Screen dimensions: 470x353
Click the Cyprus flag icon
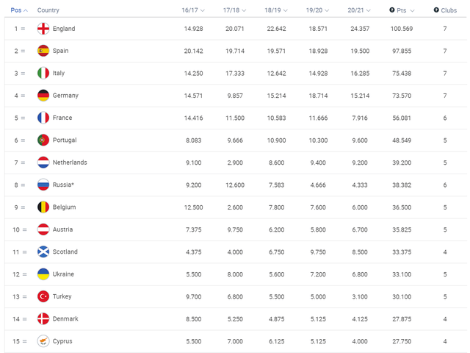click(43, 341)
